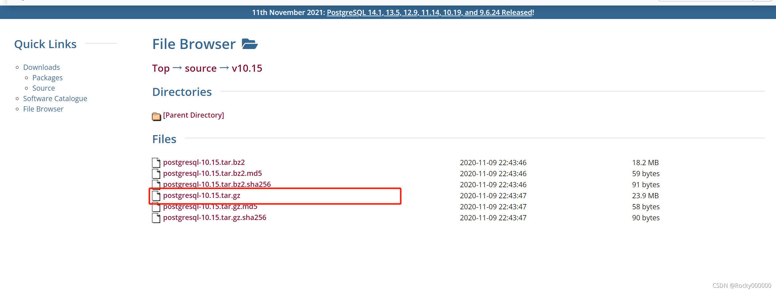Click timestamp of postgresql-10.15.tar.gz row
Viewport: 776px width, 292px height.
coord(493,196)
